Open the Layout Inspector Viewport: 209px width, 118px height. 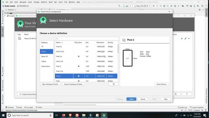click(197, 107)
